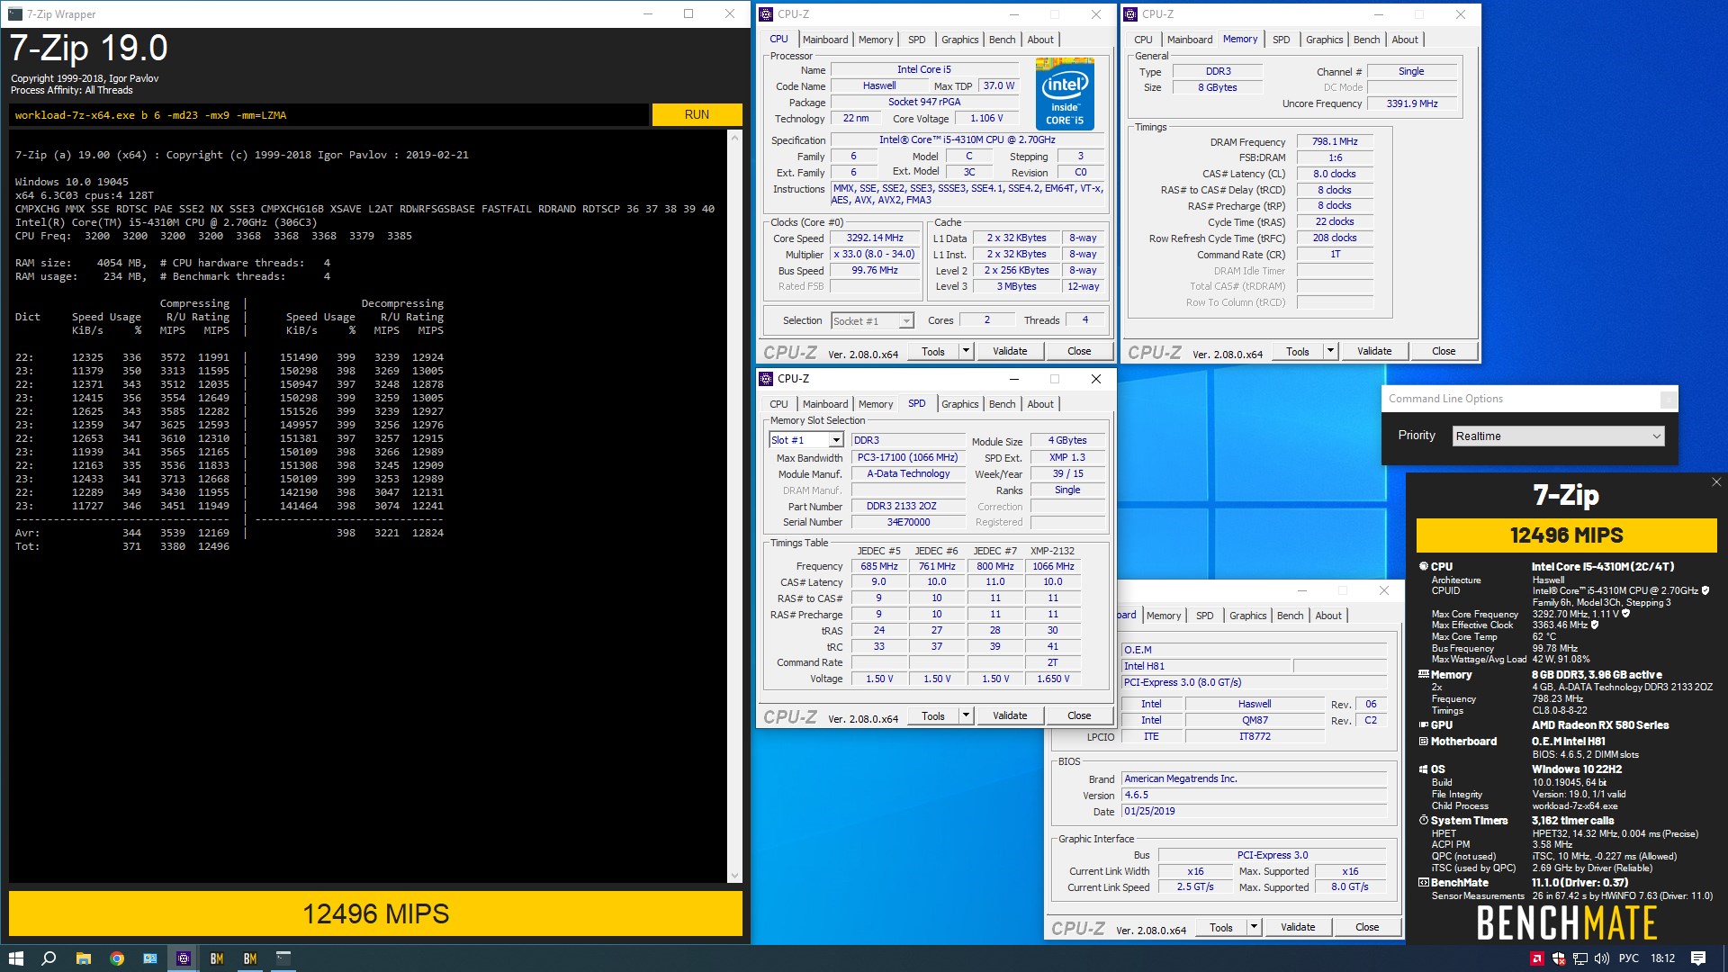Click the verified shield icon next to CPUID value
The image size is (1728, 972).
1705,590
